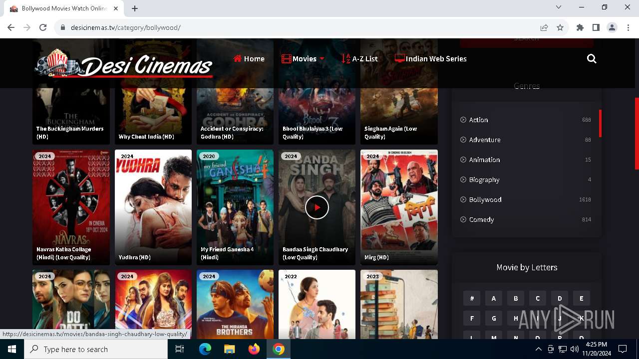Viewport: 639px width, 359px height.
Task: Open a new browser tab
Action: tap(135, 8)
